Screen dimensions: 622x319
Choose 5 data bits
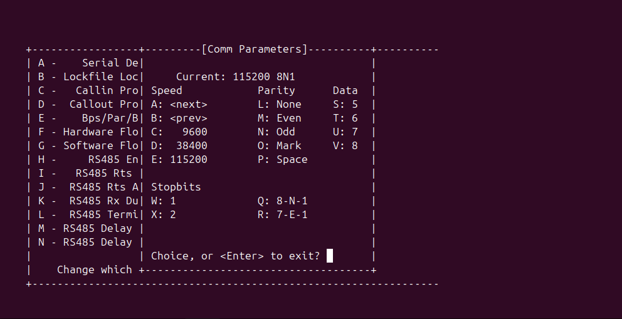(x=345, y=104)
